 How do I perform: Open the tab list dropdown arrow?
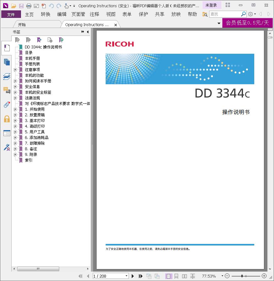coord(219,23)
